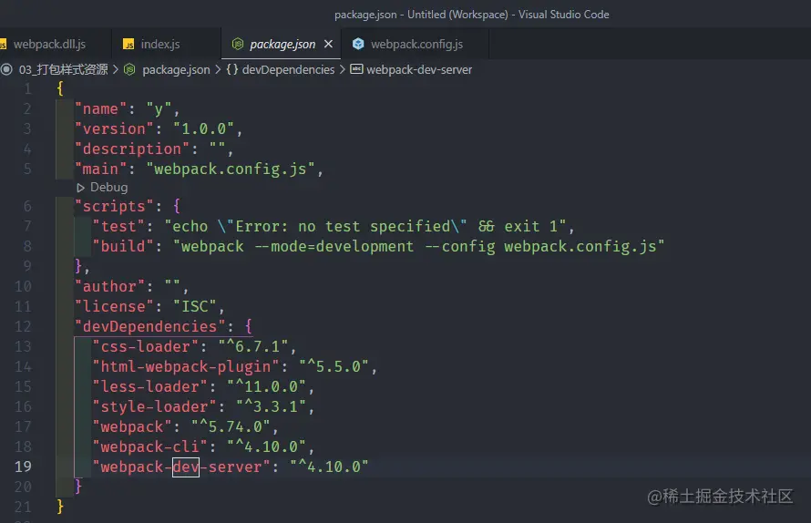Click the "description" key
The image size is (811, 523).
[x=132, y=149]
